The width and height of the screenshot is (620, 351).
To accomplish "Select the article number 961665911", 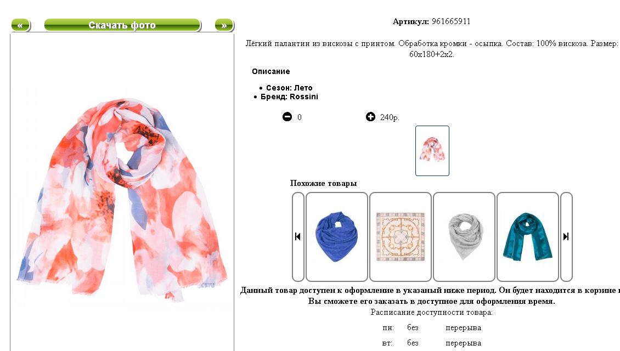I will pos(451,21).
